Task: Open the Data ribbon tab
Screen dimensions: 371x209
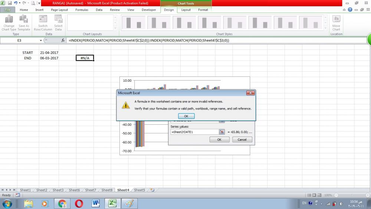Action: click(99, 10)
